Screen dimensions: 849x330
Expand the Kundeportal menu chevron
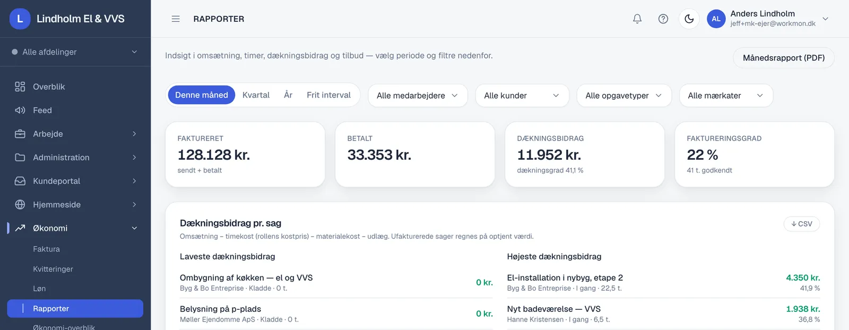(x=134, y=181)
